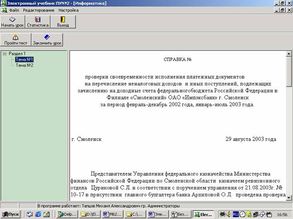Viewport: 293px width, 219px height.
Task: Collapse the Раздел 1 tree node
Action: pos(5,54)
